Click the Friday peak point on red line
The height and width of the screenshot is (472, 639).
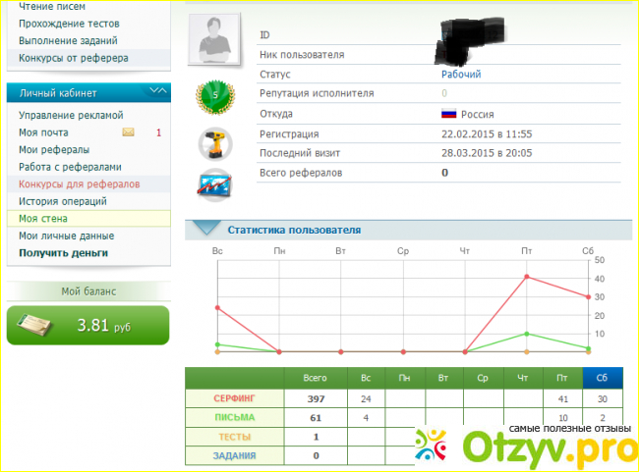pos(527,277)
